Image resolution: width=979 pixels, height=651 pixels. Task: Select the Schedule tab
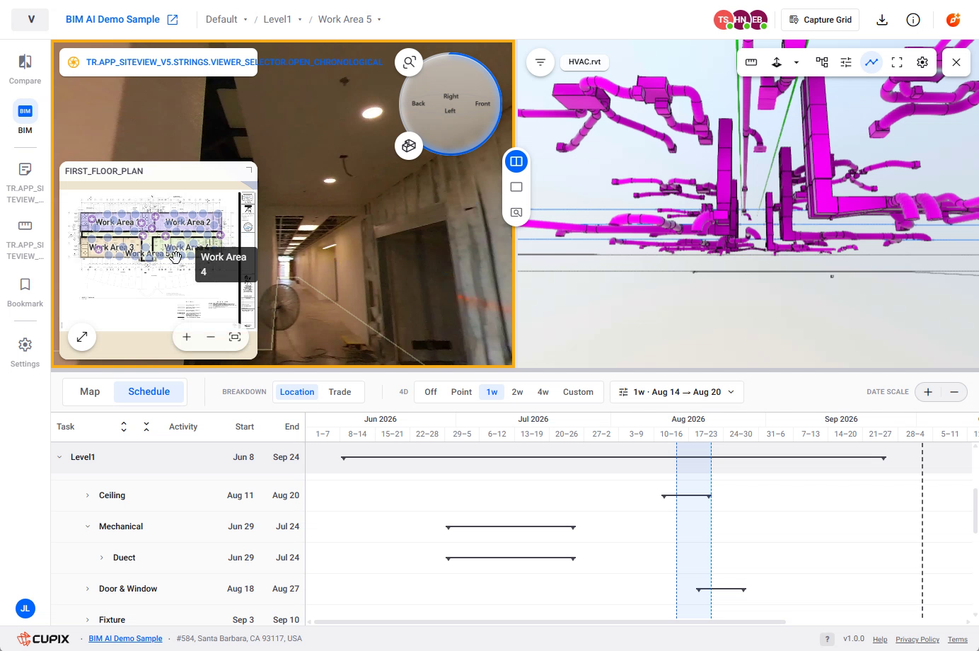(x=149, y=392)
